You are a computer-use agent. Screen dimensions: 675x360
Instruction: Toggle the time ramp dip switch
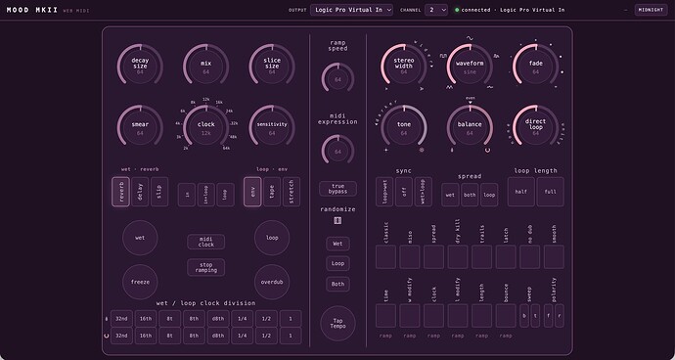385,316
